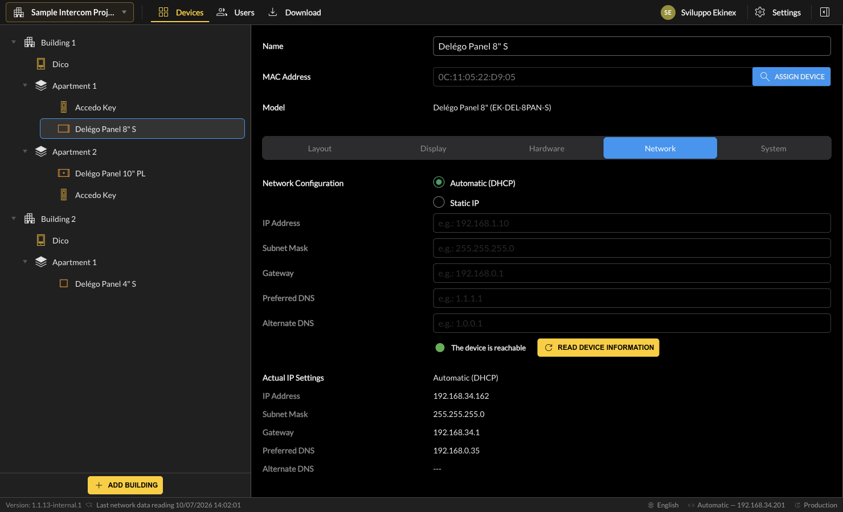Select the Network tab

coord(660,148)
